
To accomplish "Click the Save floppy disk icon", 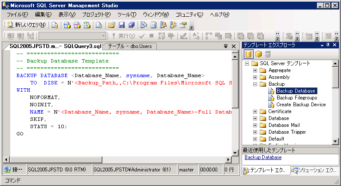I will coord(122,25).
